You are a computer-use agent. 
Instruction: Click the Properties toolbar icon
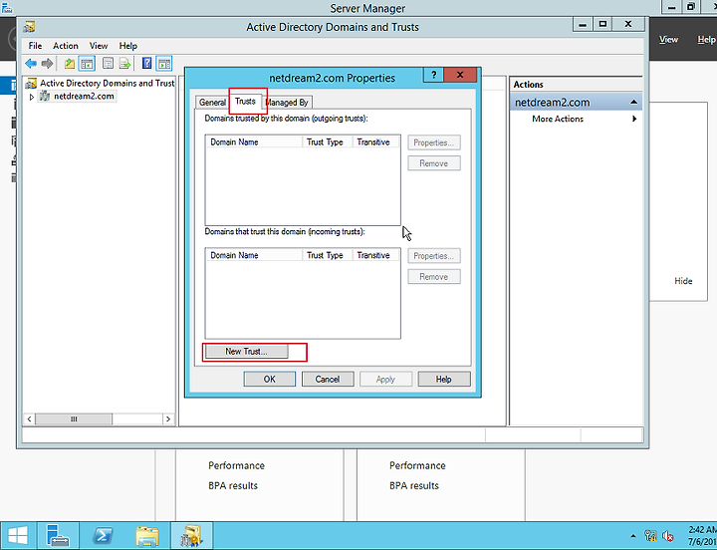[108, 63]
